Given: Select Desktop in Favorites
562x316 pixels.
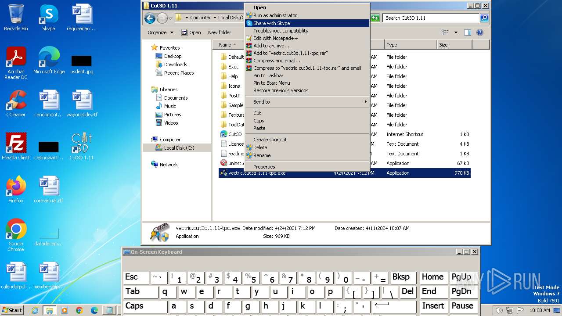Looking at the screenshot, I should tap(173, 56).
